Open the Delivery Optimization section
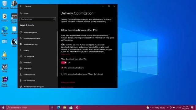This screenshot has height=110, width=196. [37, 38]
